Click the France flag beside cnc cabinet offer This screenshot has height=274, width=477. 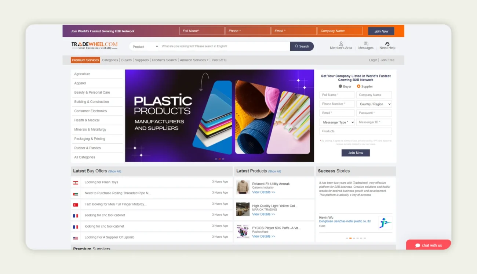76,215
